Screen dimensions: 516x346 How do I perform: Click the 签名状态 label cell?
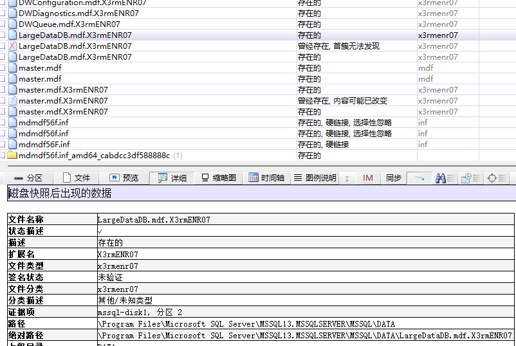(52, 277)
